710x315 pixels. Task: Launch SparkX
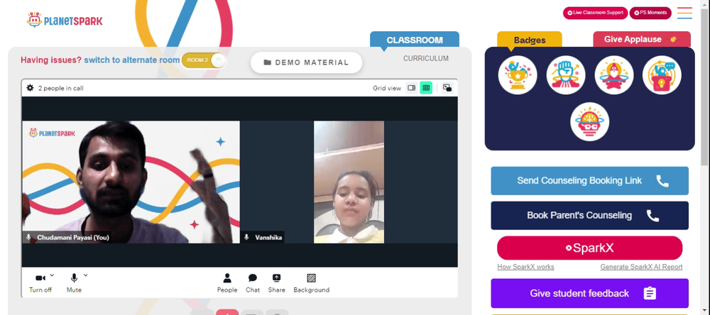point(589,248)
